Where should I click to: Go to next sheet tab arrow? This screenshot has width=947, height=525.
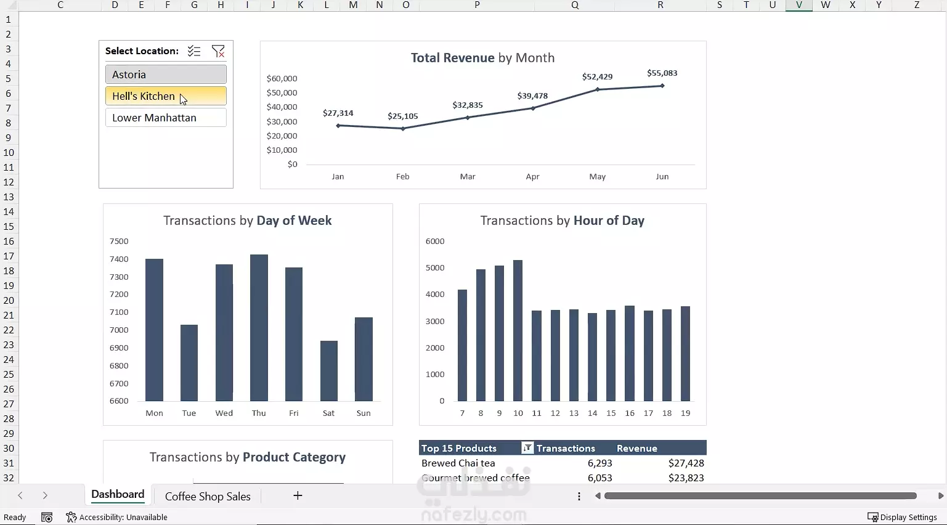pyautogui.click(x=45, y=495)
